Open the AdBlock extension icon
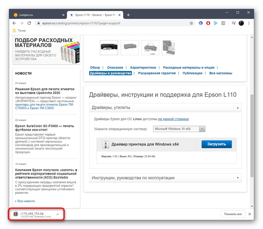This screenshot has width=263, height=229. coord(208,23)
